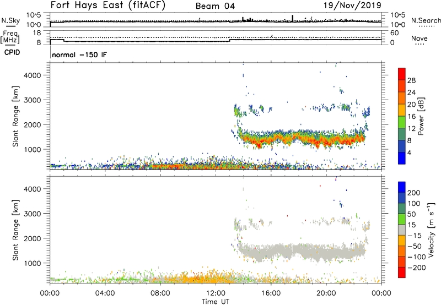Click the 'Power [dB]' colorbar title
The image size is (441, 305).
(421, 116)
